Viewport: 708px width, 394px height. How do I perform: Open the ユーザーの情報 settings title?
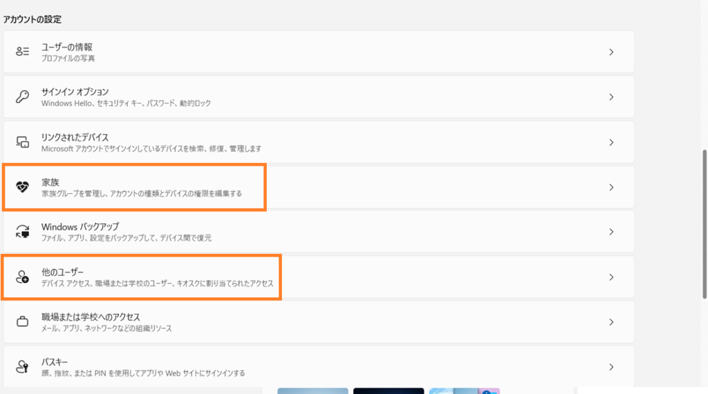tap(67, 47)
